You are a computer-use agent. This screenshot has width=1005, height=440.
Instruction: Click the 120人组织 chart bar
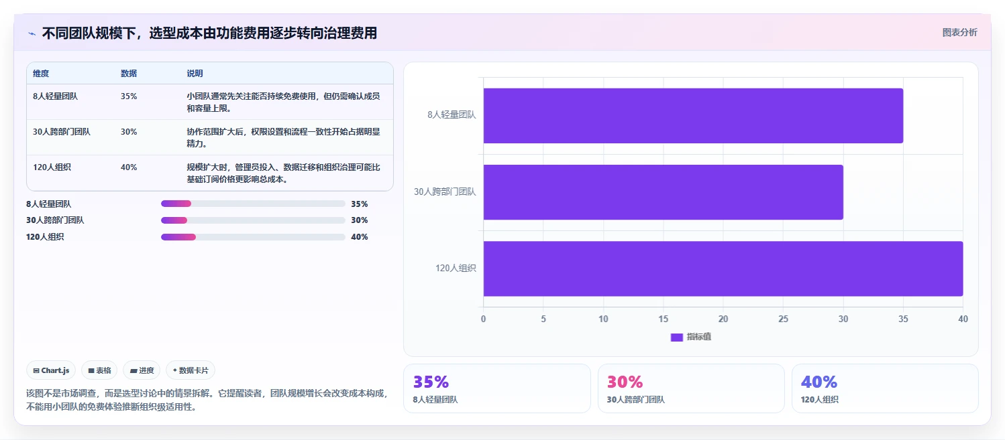(723, 269)
